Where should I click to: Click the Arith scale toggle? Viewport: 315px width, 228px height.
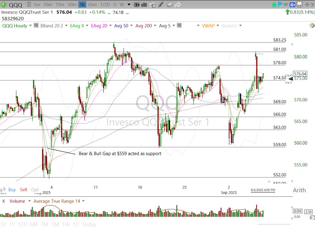coord(299,190)
